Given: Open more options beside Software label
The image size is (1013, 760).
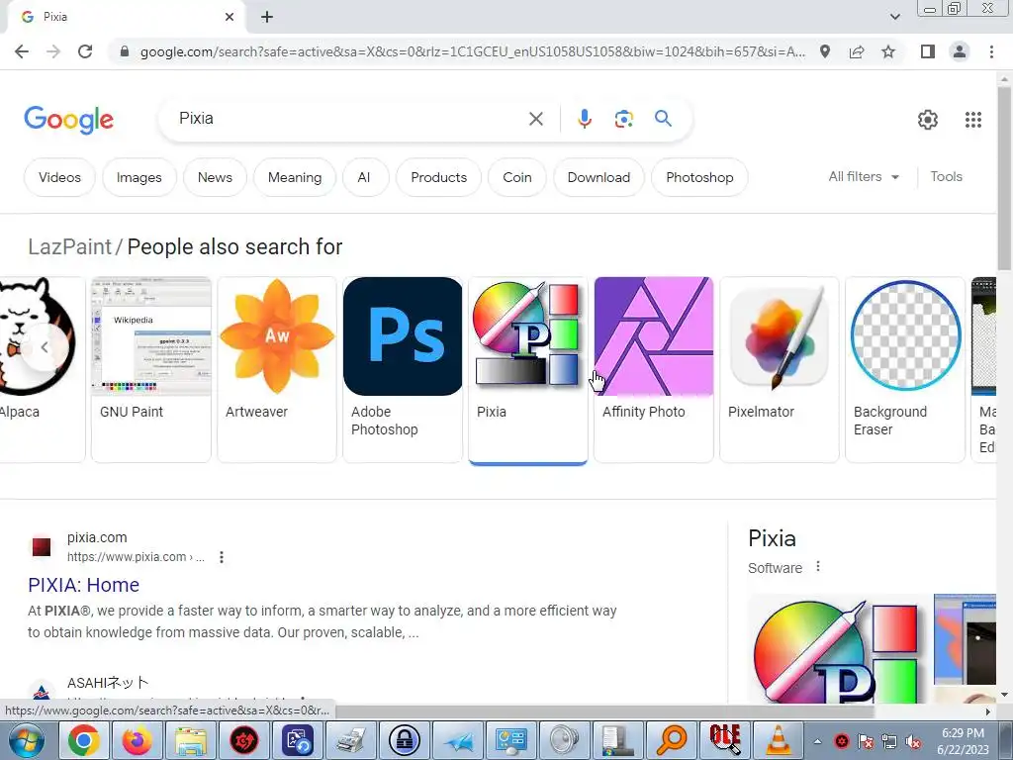Looking at the screenshot, I should click(818, 567).
